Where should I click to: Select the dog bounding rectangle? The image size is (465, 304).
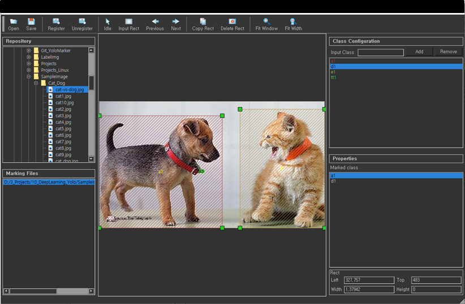click(x=161, y=172)
